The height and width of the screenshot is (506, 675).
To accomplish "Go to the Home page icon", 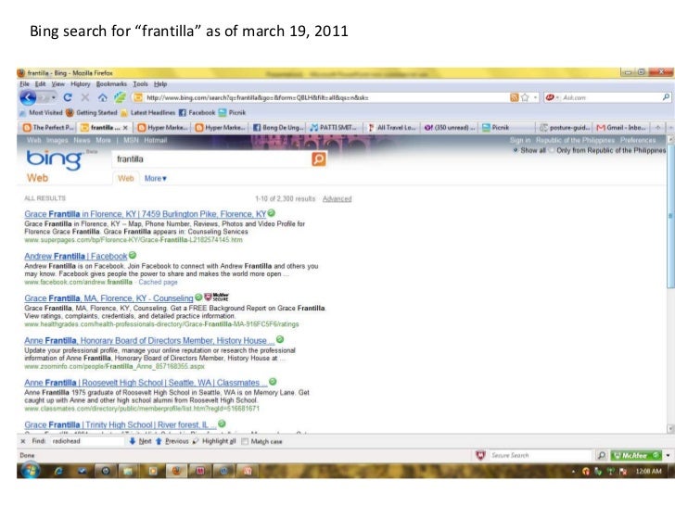I will (x=102, y=97).
